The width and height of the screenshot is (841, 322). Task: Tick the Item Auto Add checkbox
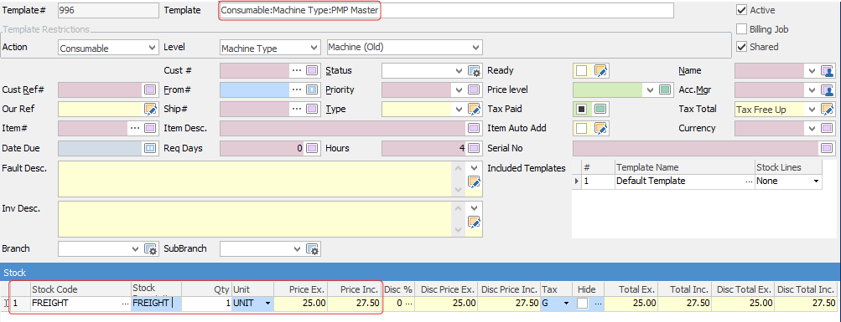click(x=582, y=128)
